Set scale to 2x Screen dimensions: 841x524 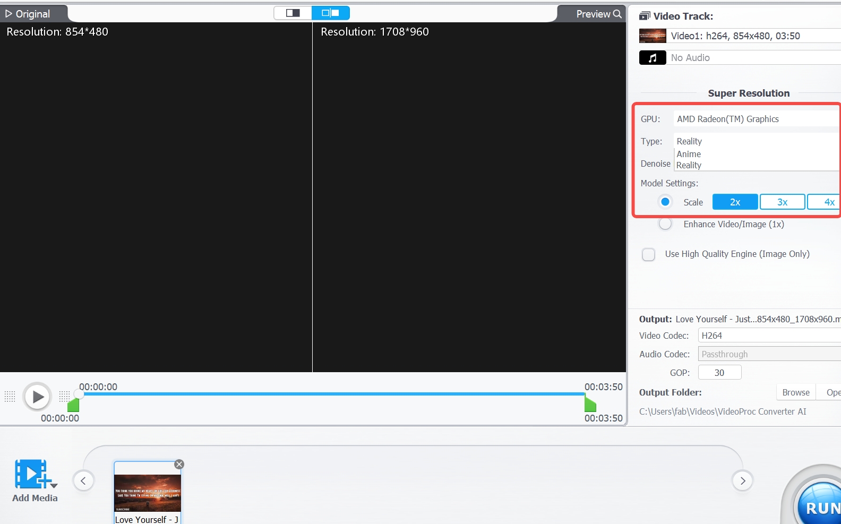tap(735, 202)
